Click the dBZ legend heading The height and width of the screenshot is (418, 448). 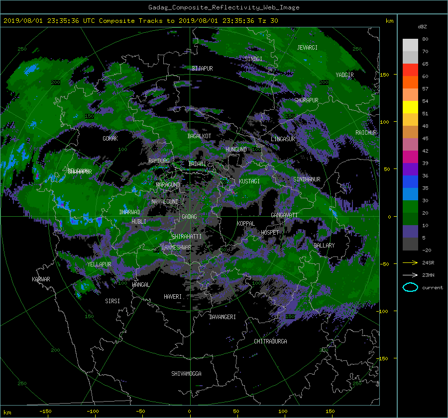click(x=422, y=26)
